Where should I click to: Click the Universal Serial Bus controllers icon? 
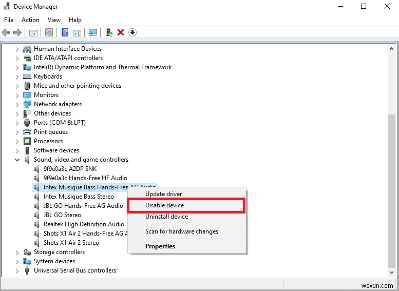(x=27, y=270)
